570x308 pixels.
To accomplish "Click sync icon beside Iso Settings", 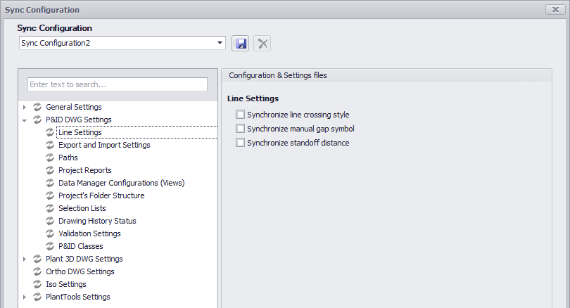I will pos(37,284).
